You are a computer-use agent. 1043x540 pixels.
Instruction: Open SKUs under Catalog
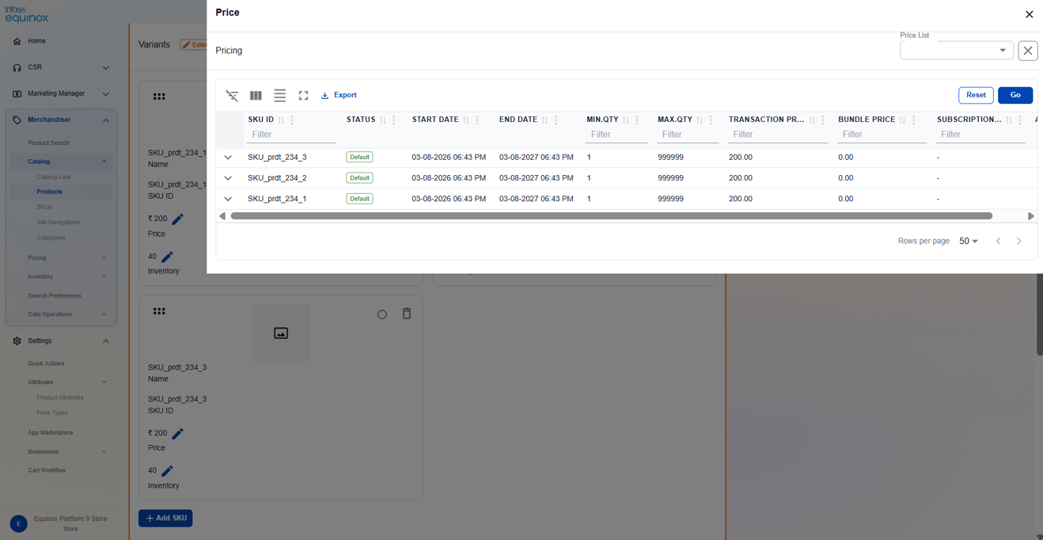(44, 207)
